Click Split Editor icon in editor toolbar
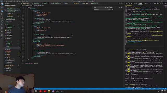This screenshot has height=93, width=167. point(121,3)
